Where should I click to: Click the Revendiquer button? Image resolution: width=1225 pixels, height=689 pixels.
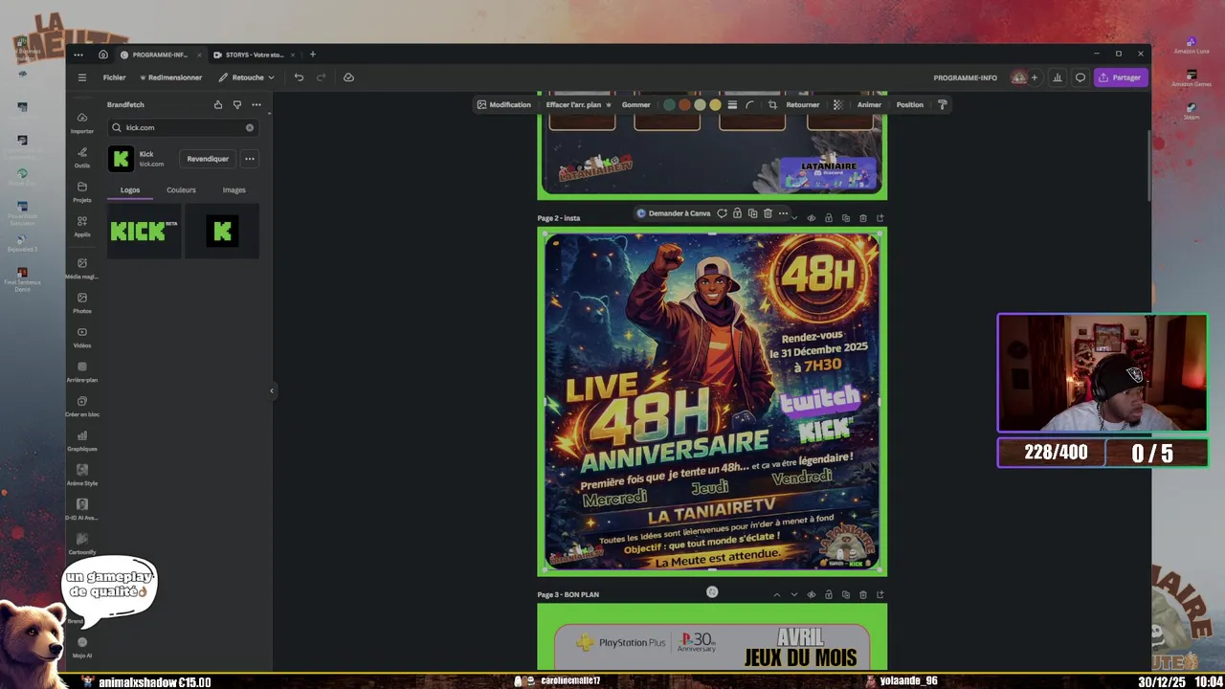pyautogui.click(x=208, y=159)
